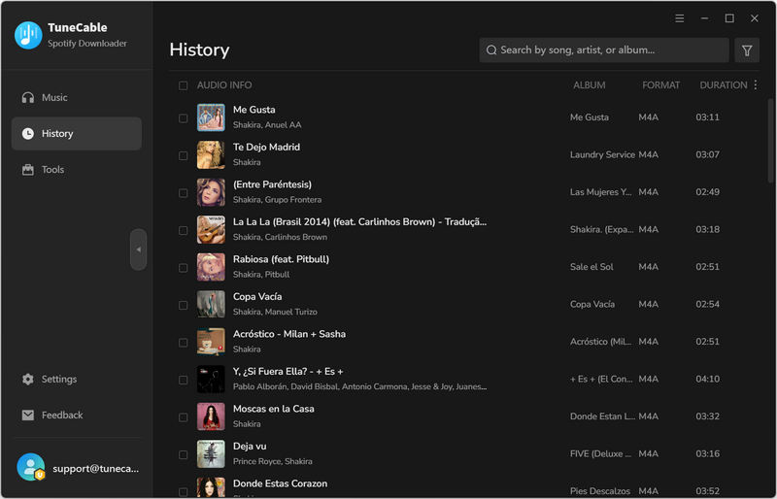Select the song title Donde Estas Corazon
This screenshot has width=777, height=499.
click(280, 483)
